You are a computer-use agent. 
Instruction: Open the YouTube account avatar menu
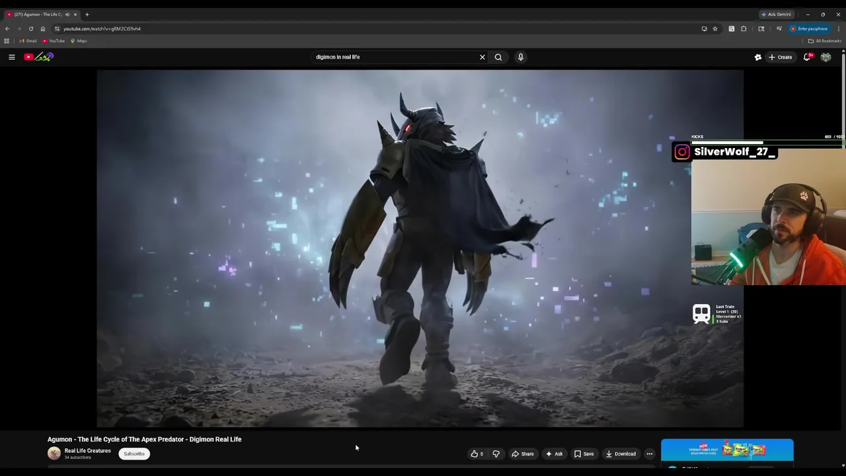pyautogui.click(x=826, y=57)
